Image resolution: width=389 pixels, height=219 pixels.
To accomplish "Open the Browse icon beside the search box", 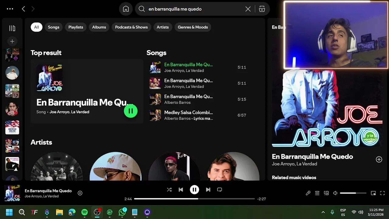I will coord(262,9).
